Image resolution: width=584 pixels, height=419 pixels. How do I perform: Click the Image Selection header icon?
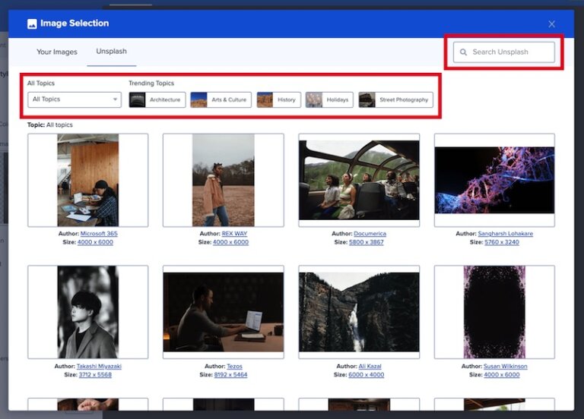(32, 24)
